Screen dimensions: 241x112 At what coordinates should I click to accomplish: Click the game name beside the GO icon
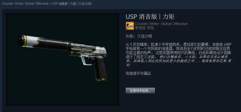[x=161, y=24]
